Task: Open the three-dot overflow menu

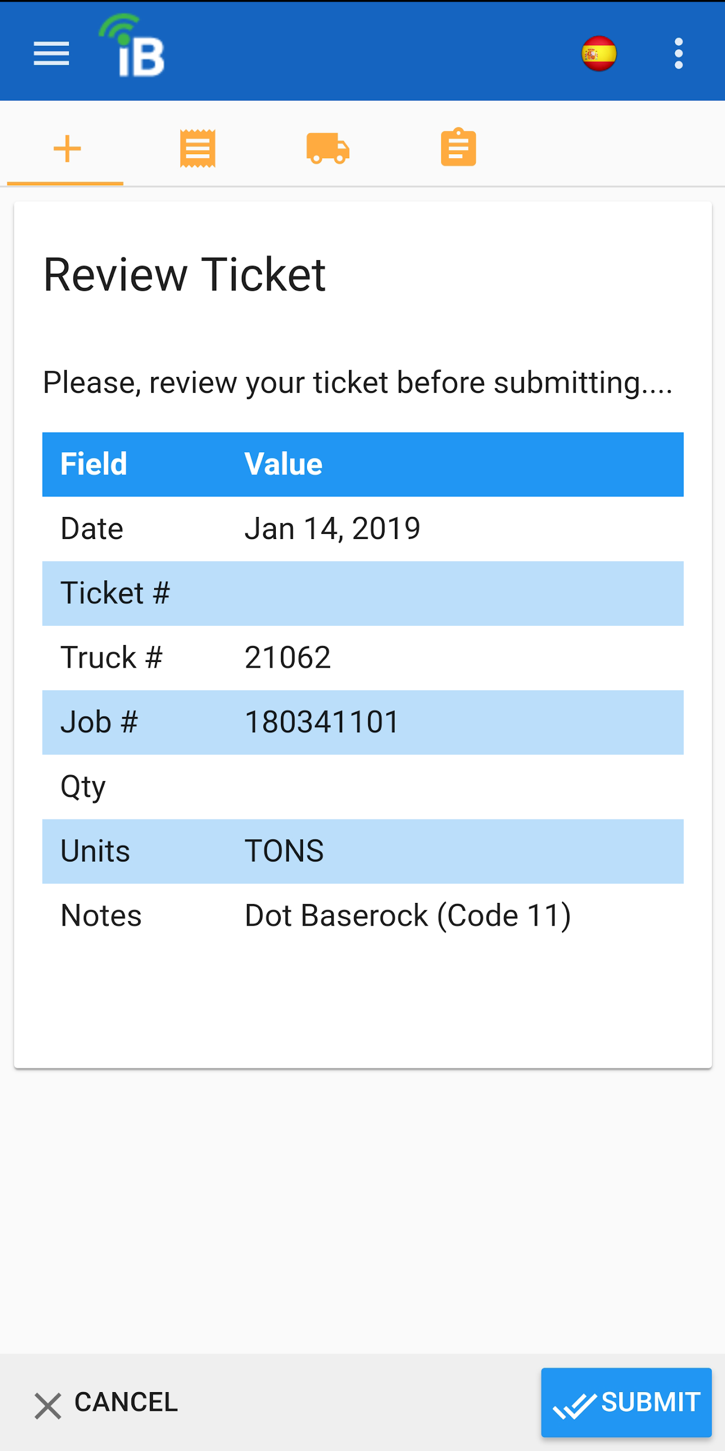Action: pos(679,54)
